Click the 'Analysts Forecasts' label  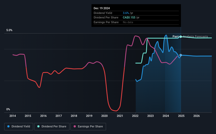pos(195,36)
